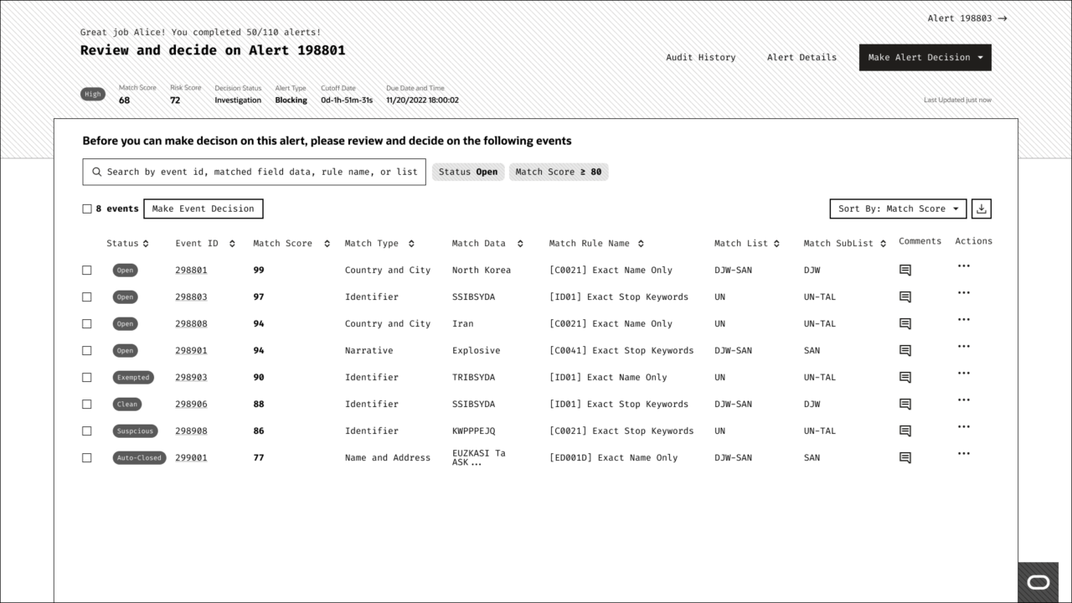
Task: Open comments for event 298903
Action: pyautogui.click(x=904, y=378)
